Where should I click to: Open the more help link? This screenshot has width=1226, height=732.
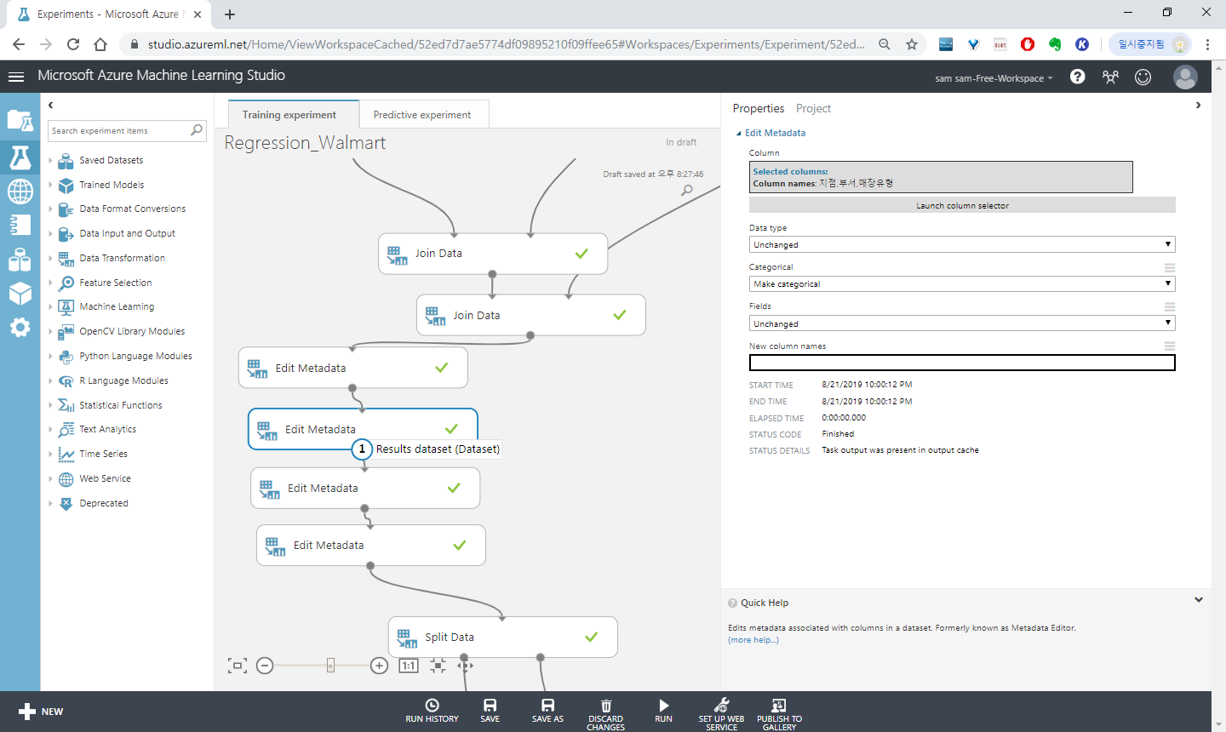(x=753, y=640)
